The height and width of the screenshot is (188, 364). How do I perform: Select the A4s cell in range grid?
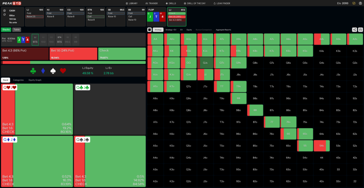coord(321,39)
